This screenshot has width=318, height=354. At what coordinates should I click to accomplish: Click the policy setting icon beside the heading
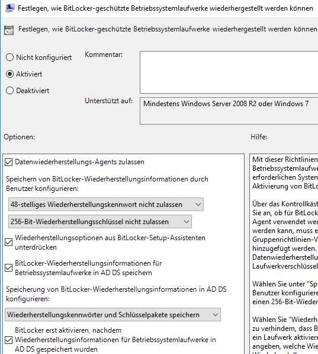pos(9,30)
